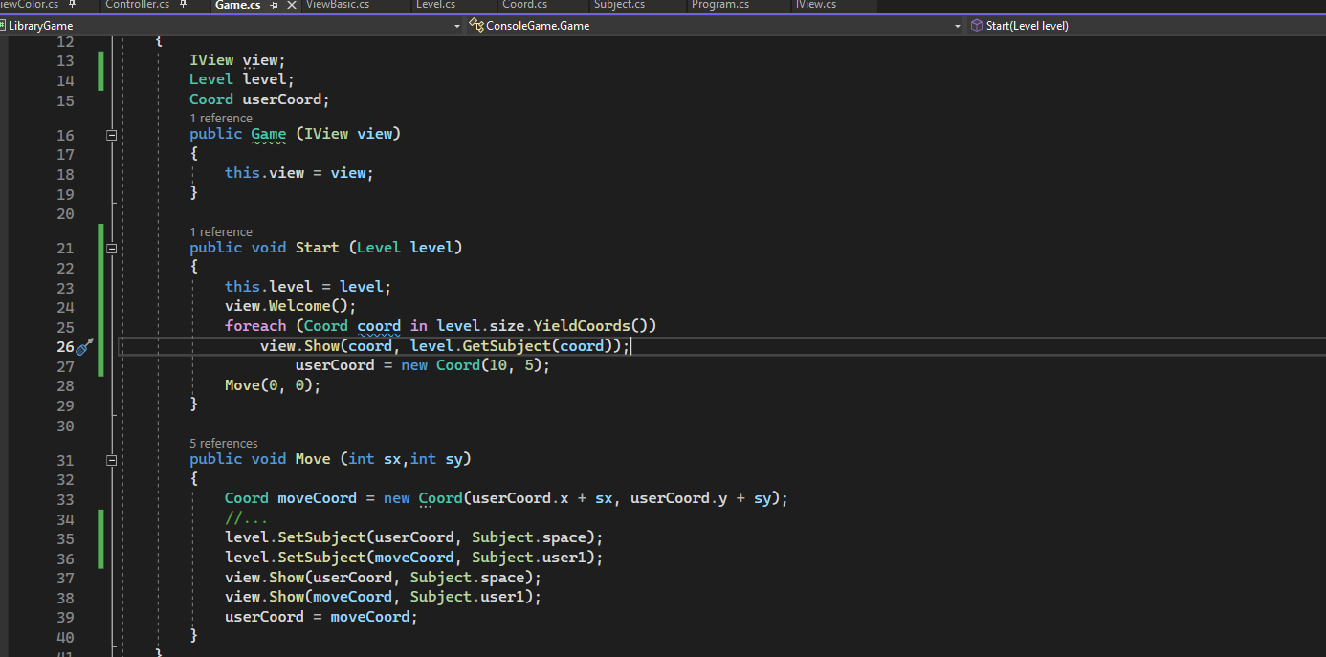Click 'Coord moveCoord = new Coord' on line 33
The image size is (1326, 657).
pyautogui.click(x=343, y=498)
